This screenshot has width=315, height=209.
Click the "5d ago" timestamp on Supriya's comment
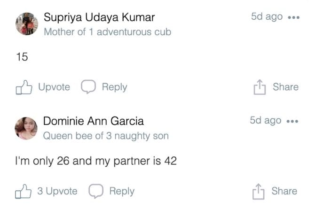point(267,17)
